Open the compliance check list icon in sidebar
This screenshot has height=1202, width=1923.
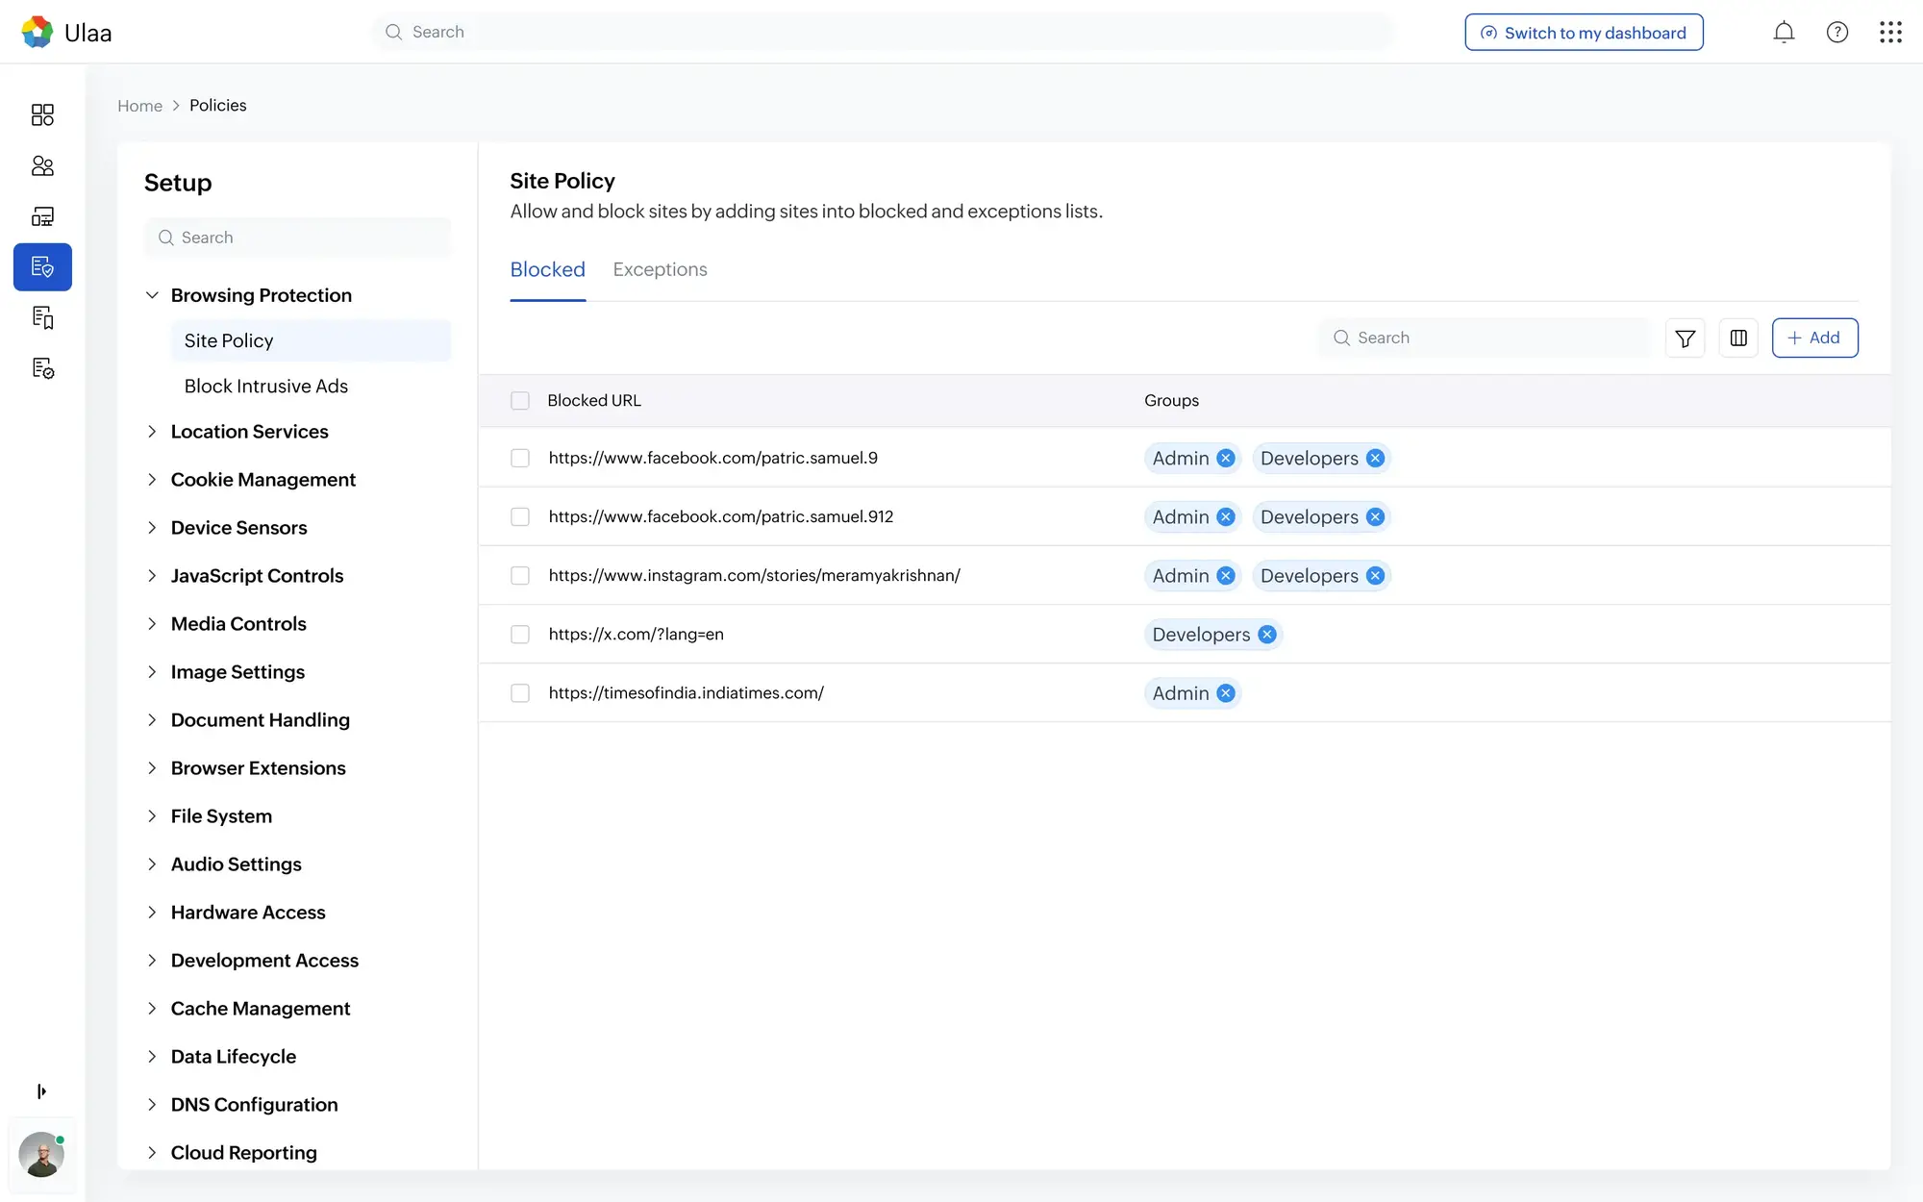(42, 368)
